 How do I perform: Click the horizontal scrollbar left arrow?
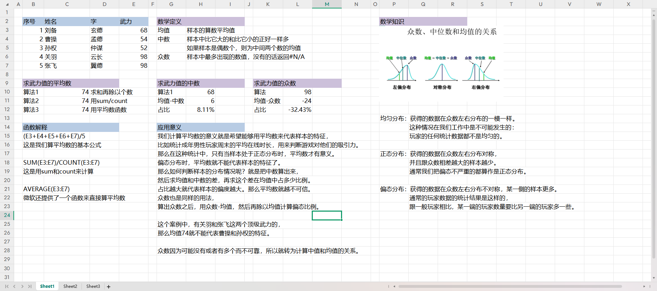coord(394,286)
